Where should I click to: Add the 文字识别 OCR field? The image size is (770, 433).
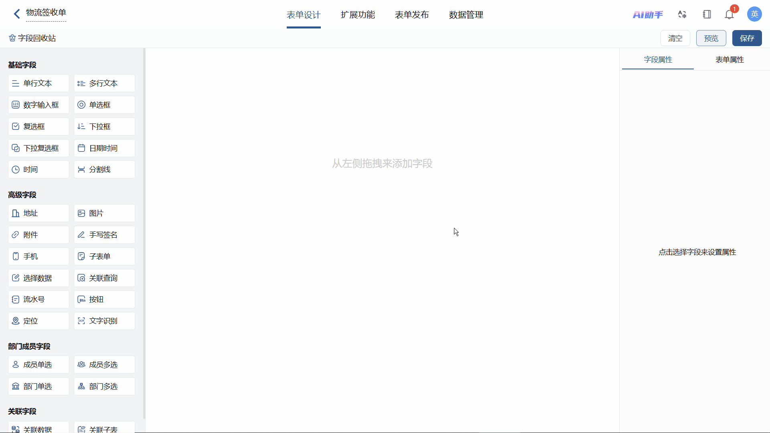[104, 321]
